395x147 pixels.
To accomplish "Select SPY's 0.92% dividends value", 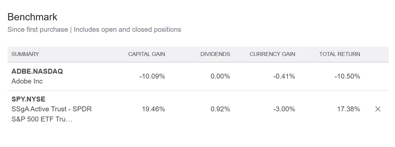I will click(220, 109).
